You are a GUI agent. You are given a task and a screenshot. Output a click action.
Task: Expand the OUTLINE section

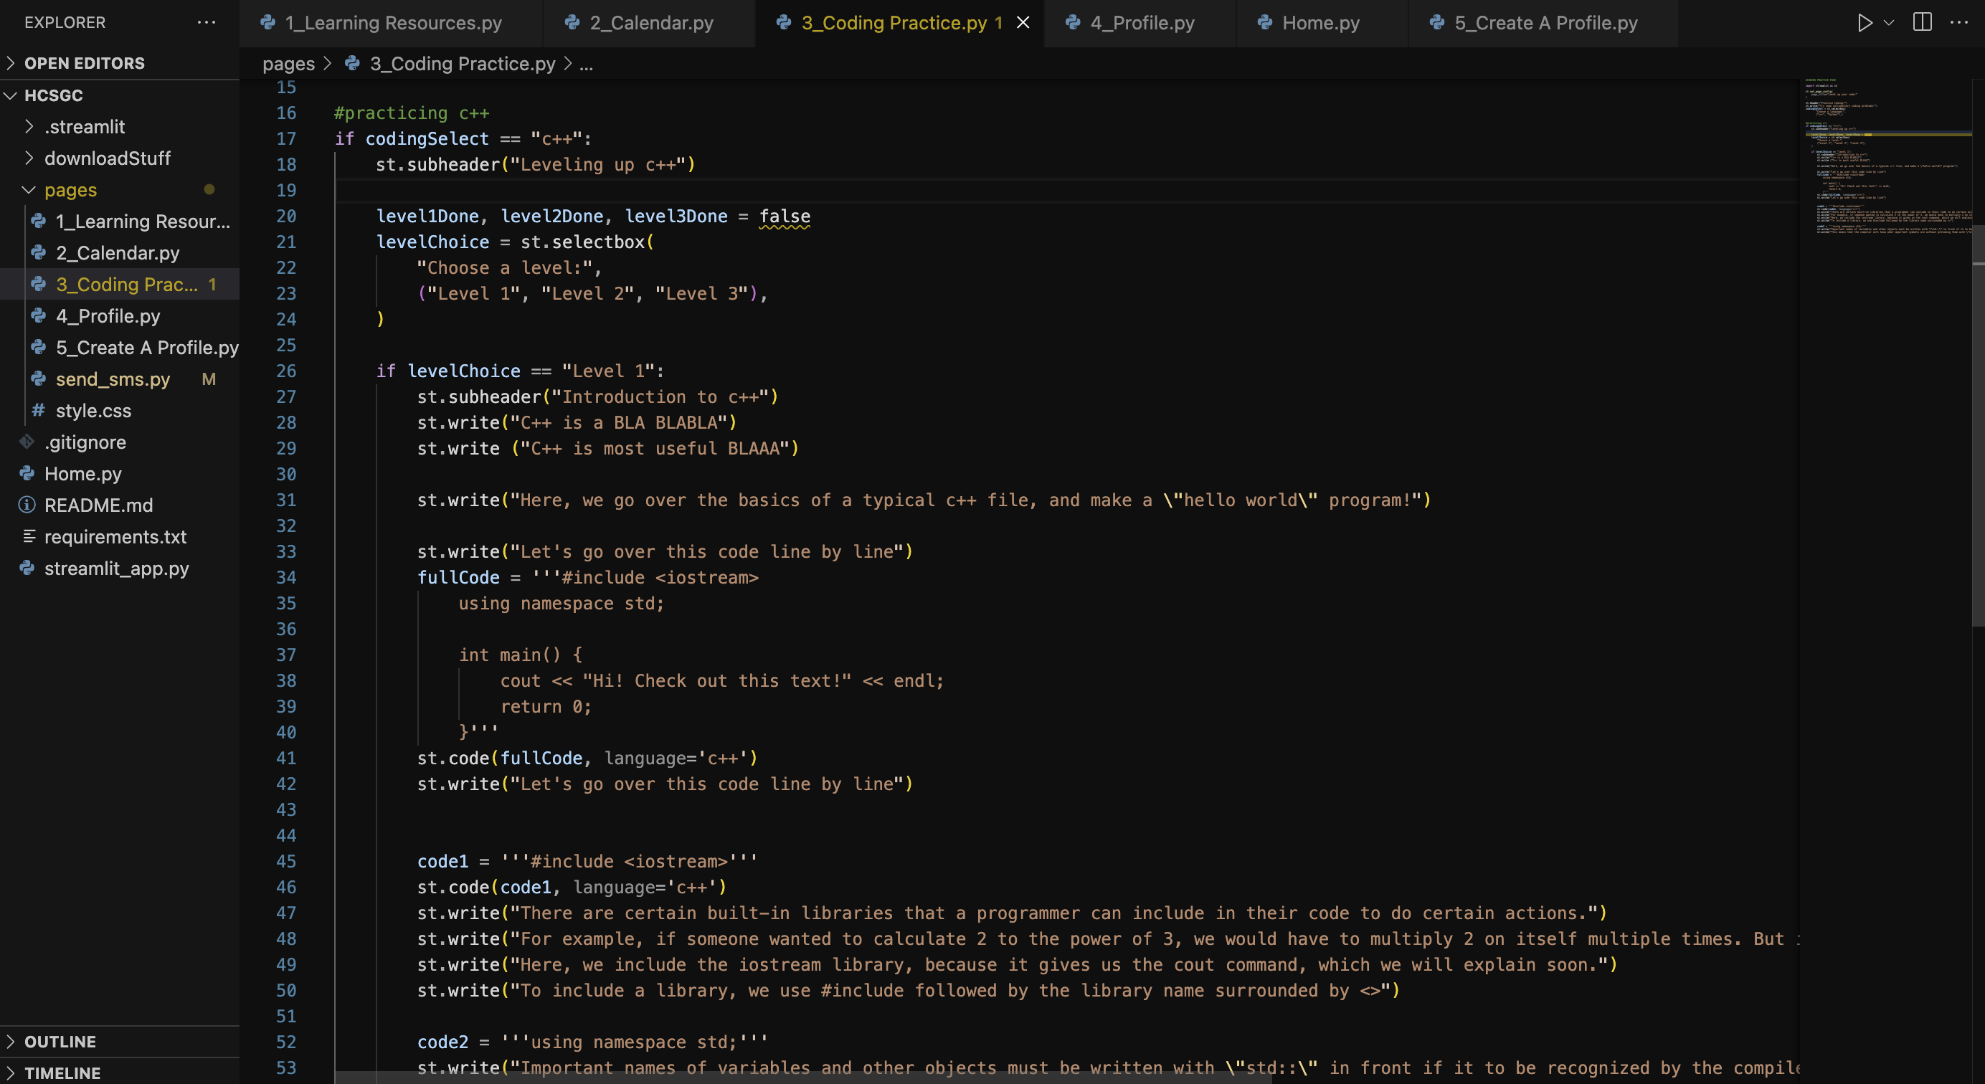pos(60,1042)
